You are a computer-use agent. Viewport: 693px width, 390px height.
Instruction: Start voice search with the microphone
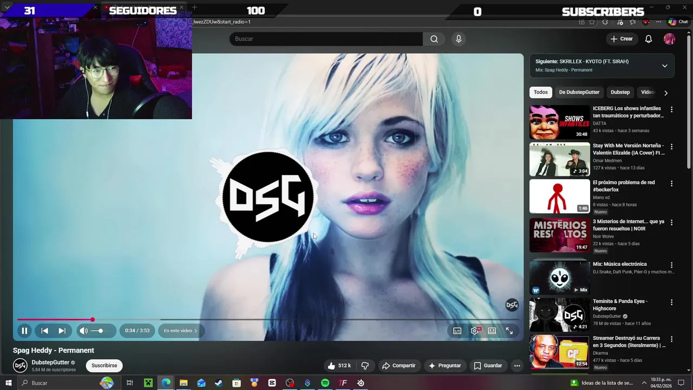[459, 39]
